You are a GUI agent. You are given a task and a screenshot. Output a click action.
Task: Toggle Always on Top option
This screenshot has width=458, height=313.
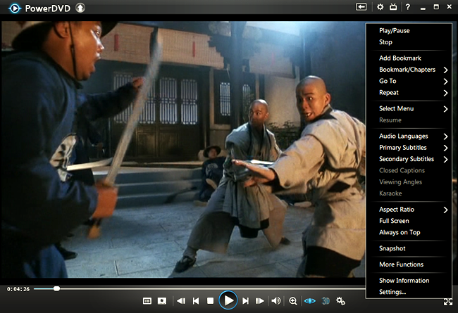click(x=409, y=233)
